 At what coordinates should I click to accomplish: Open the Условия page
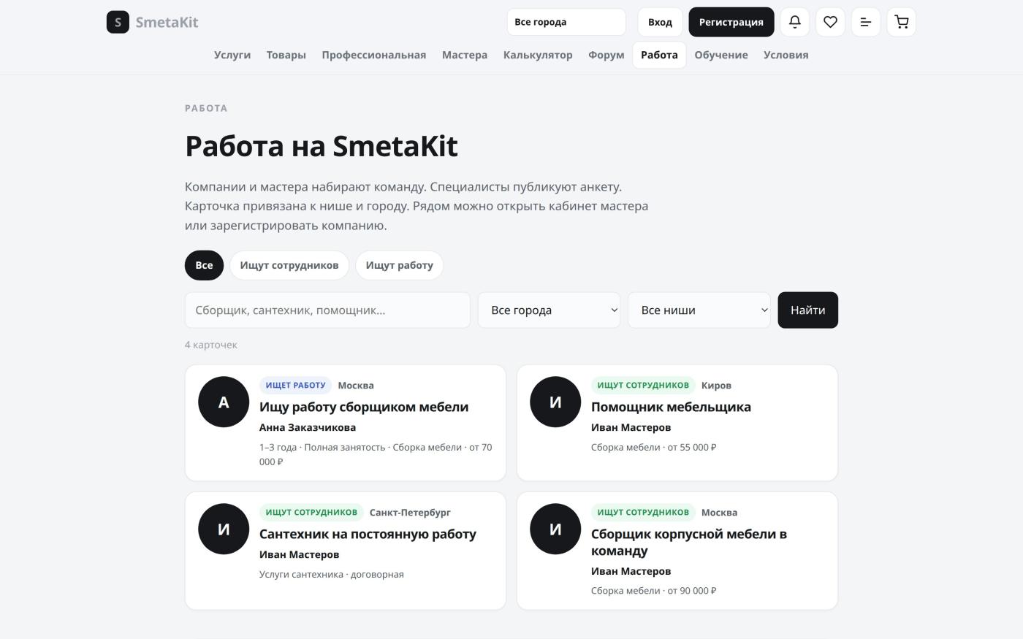click(x=786, y=55)
